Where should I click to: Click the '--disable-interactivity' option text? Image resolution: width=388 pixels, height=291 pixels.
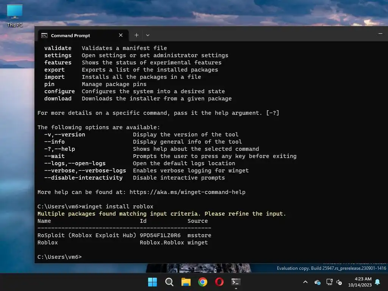coord(83,178)
